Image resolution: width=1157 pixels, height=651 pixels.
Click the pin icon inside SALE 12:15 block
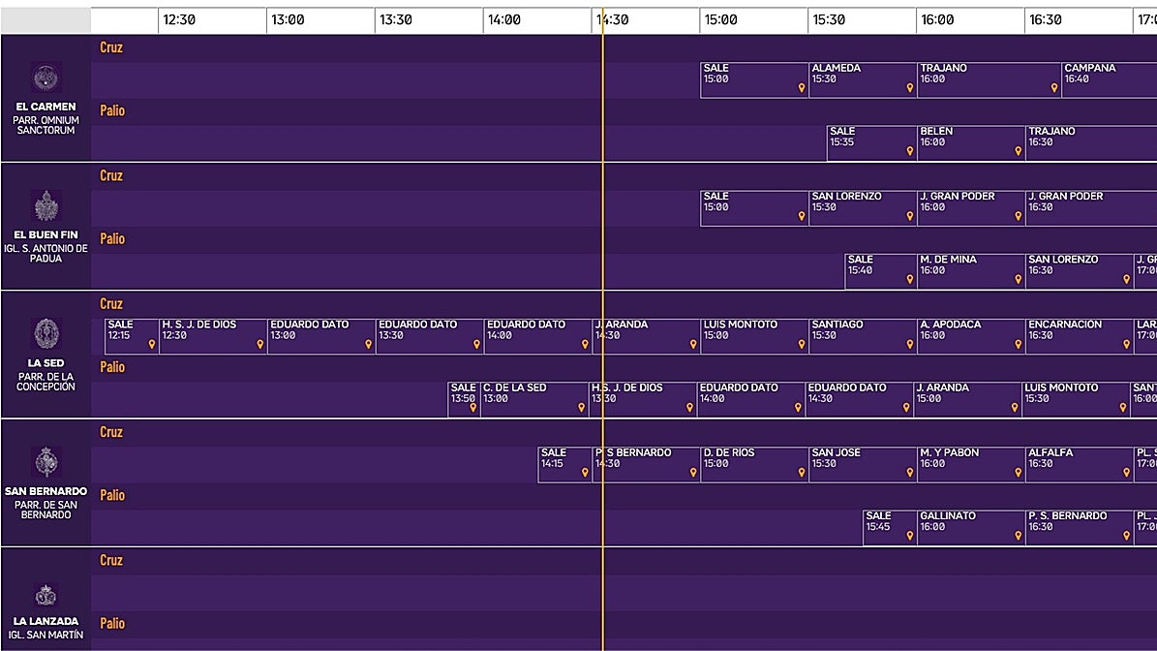pos(150,343)
